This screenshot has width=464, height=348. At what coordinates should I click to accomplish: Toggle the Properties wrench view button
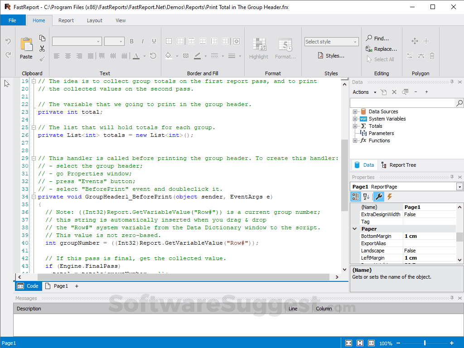tap(378, 197)
